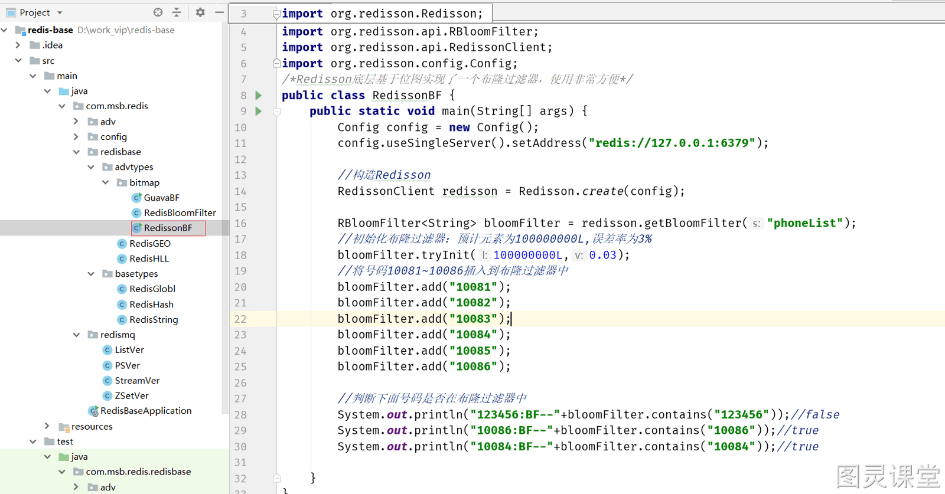
Task: Open GuavaBF class in the tree
Action: [161, 198]
